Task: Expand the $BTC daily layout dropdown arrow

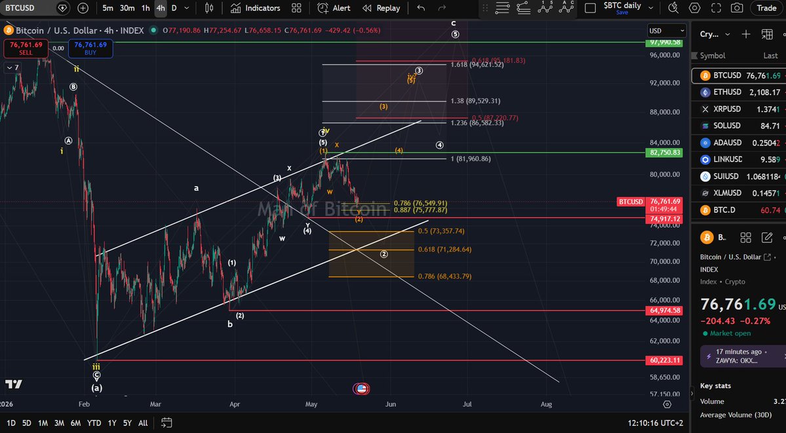Action: click(x=651, y=8)
